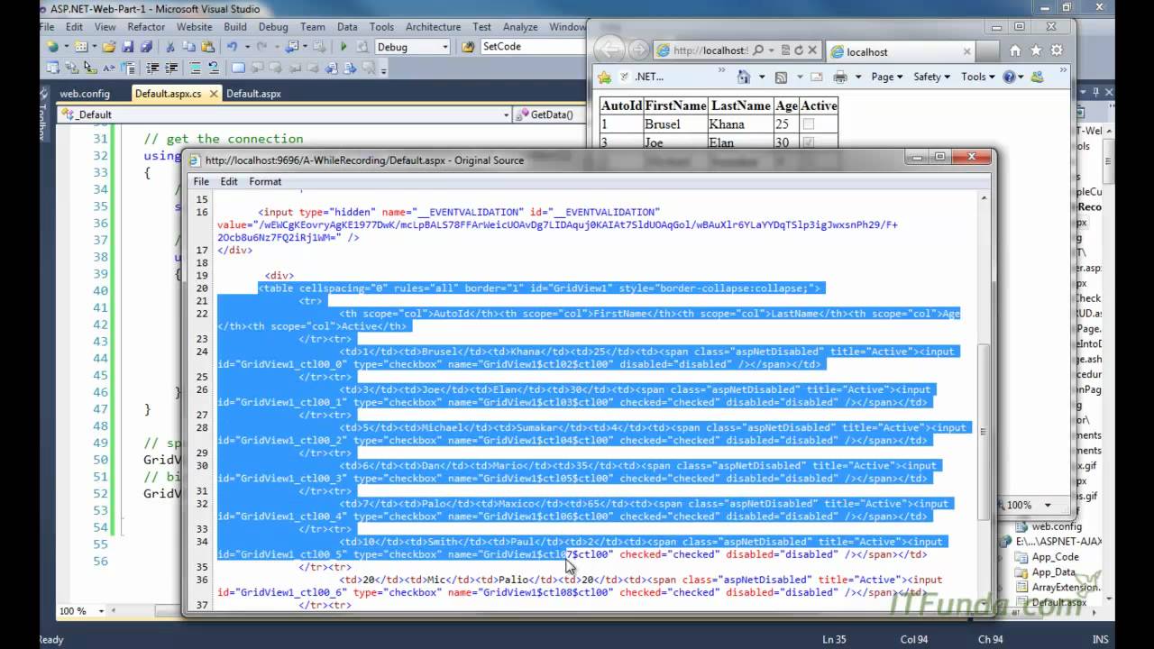The image size is (1154, 649).
Task: Undo last action in Visual Studio
Action: 233,47
